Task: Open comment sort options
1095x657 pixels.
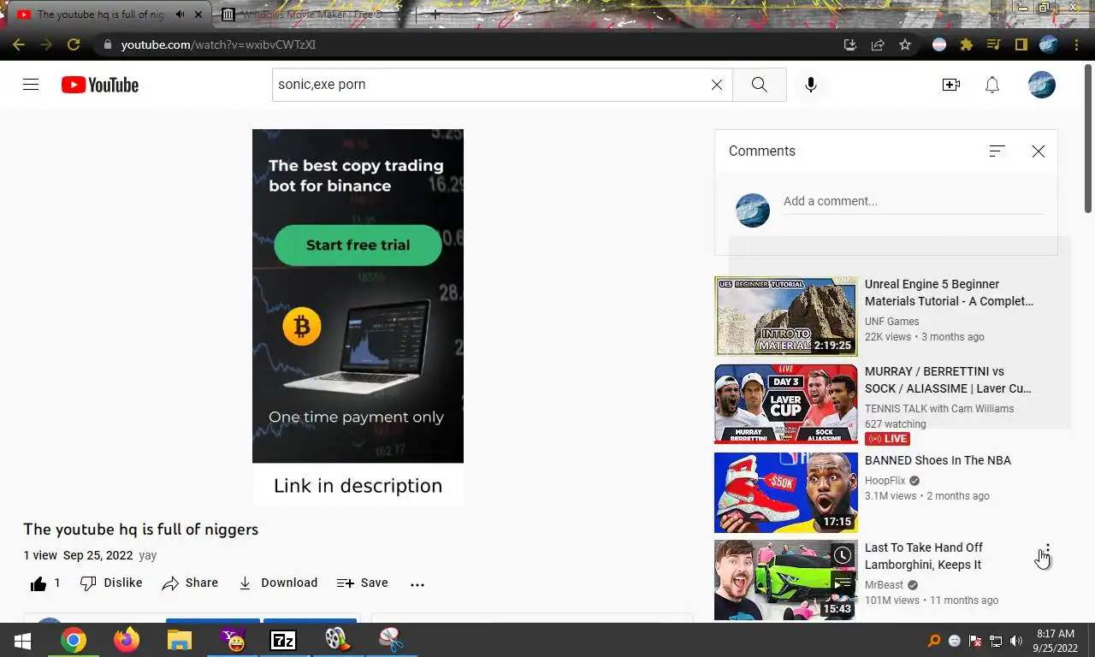Action: point(997,151)
